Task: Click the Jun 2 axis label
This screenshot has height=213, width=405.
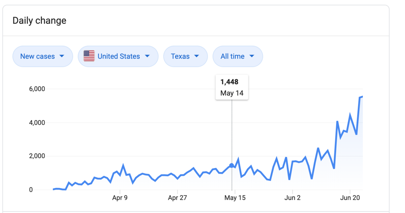Action: pyautogui.click(x=292, y=198)
